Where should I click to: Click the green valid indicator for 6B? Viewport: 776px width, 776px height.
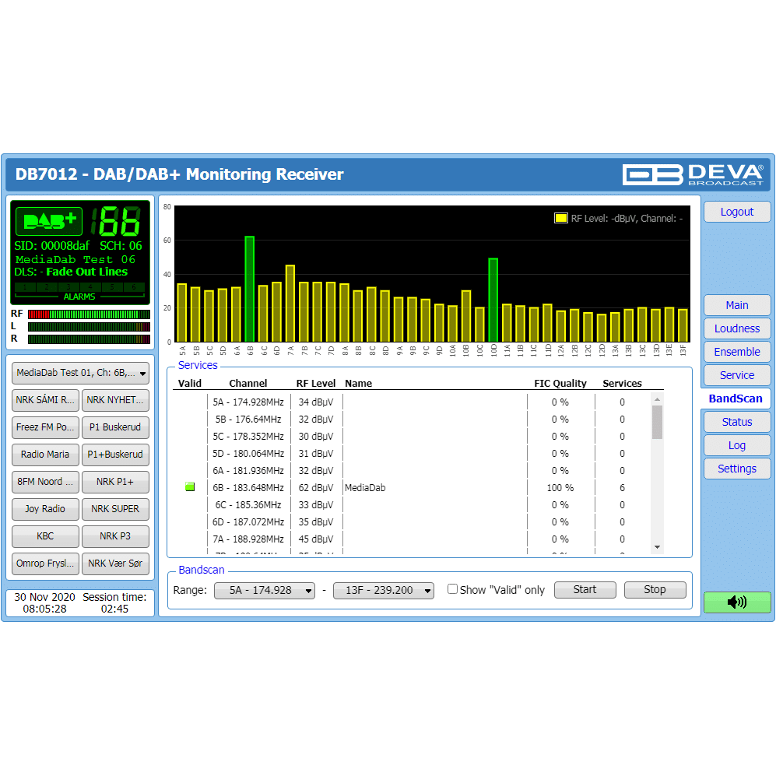point(190,487)
